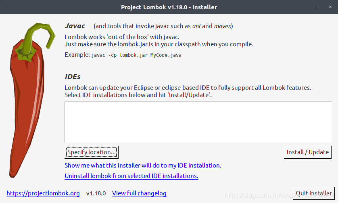Open the https://projectlombok.org link

click(x=43, y=193)
